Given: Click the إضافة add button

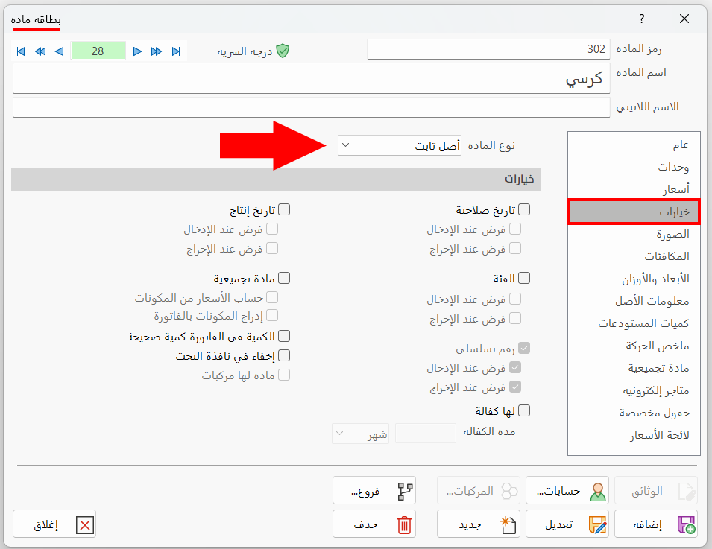Looking at the screenshot, I should point(655,524).
